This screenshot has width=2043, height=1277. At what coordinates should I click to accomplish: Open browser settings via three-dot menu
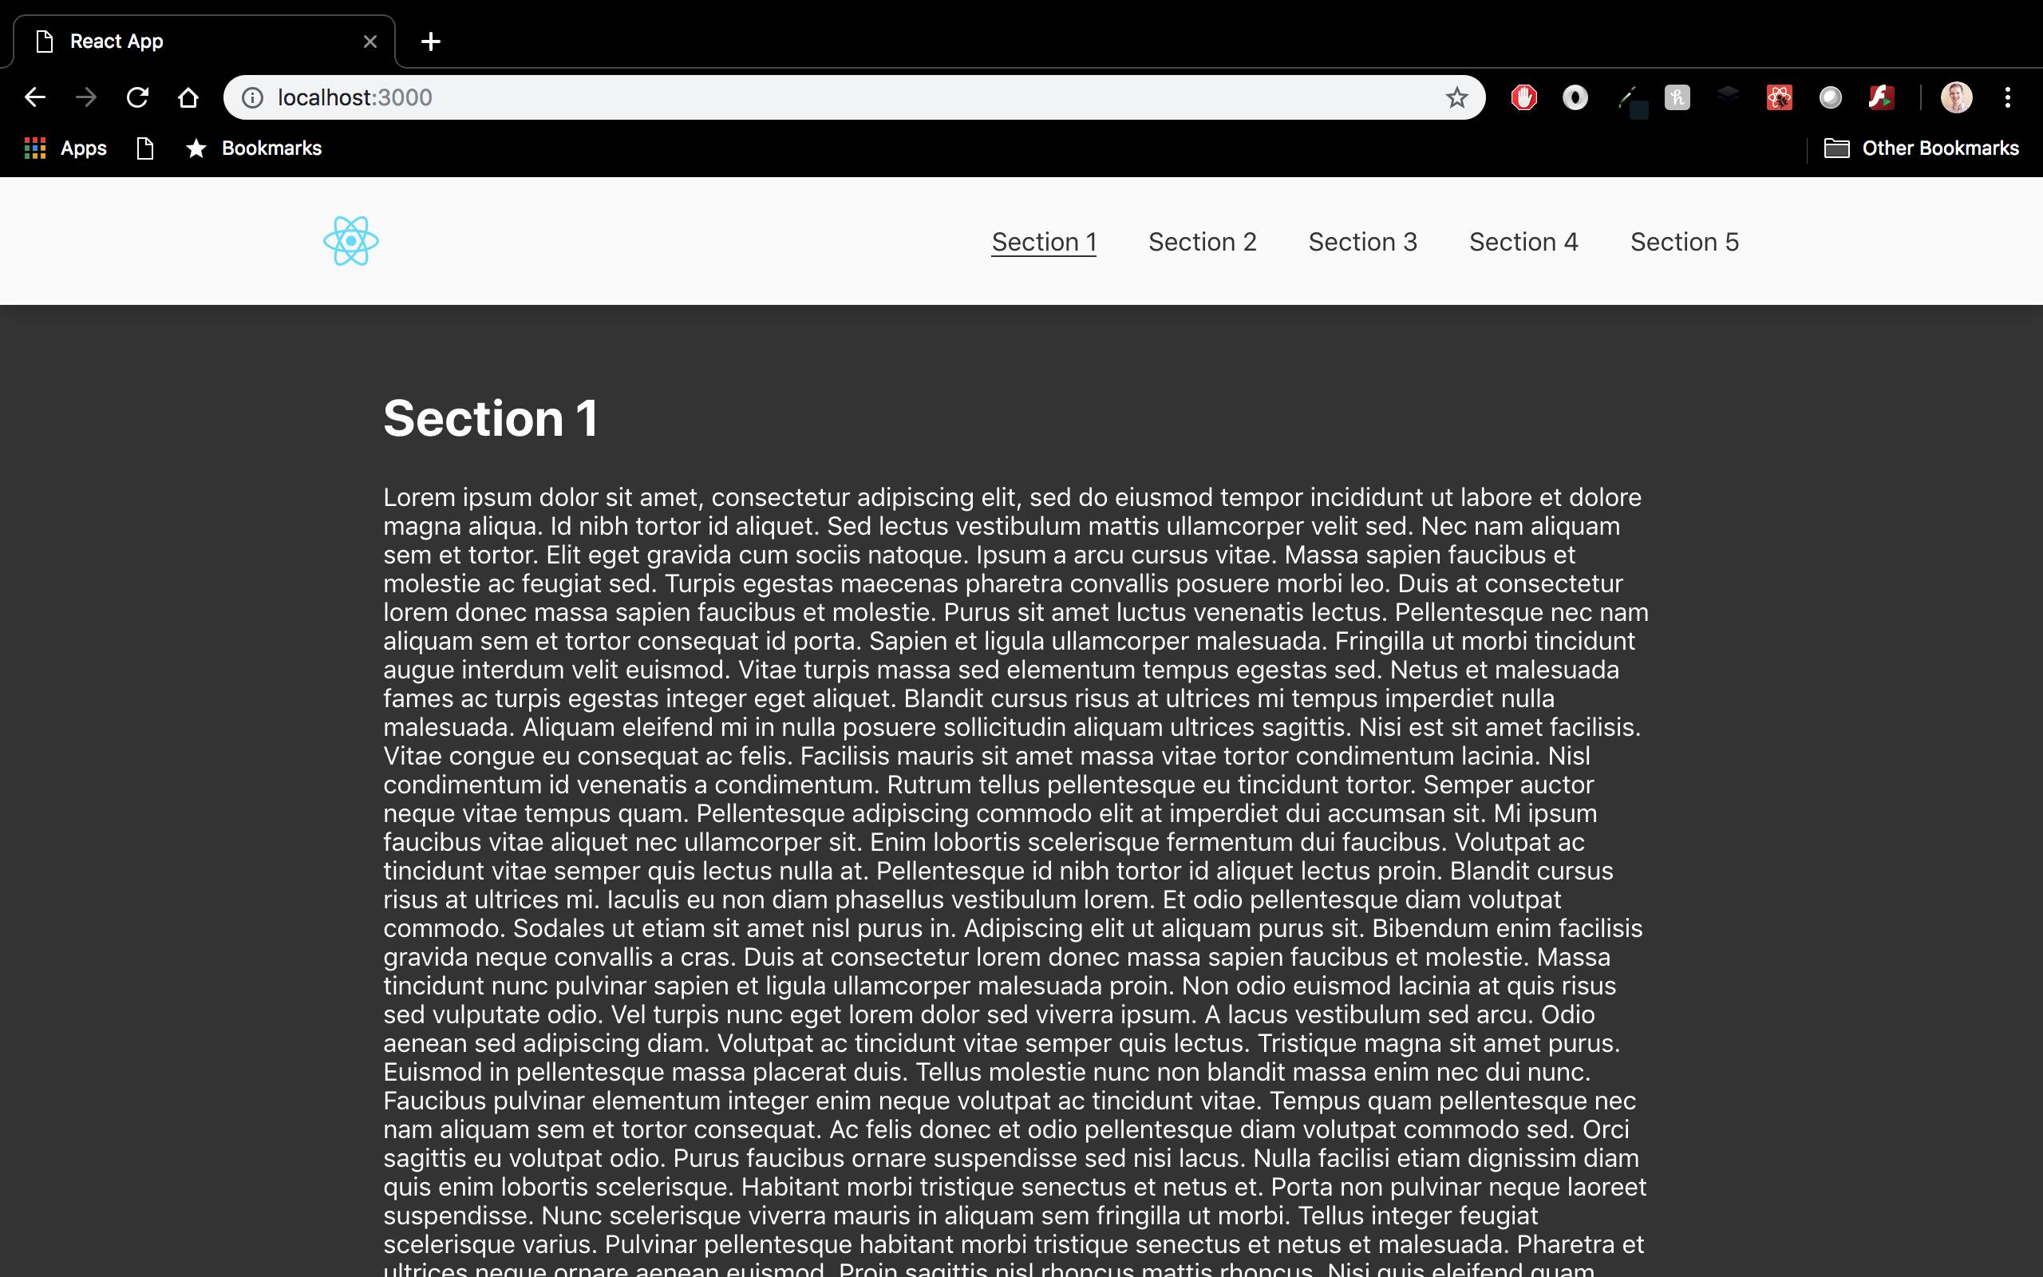click(2006, 97)
